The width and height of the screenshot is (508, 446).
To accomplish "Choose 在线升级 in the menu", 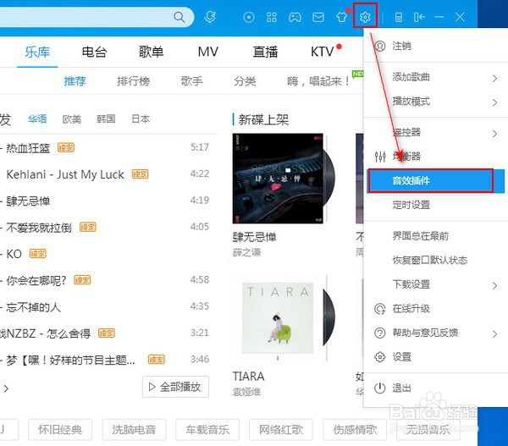I will pyautogui.click(x=436, y=309).
